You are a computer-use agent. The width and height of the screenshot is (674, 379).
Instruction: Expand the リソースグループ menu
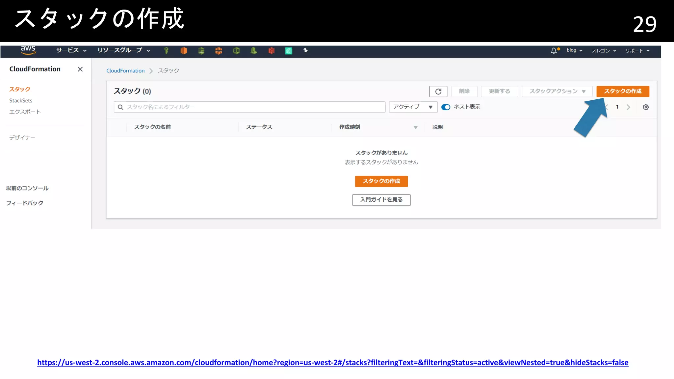124,50
